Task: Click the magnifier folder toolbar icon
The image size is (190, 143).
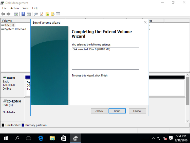Action: tap(52, 14)
